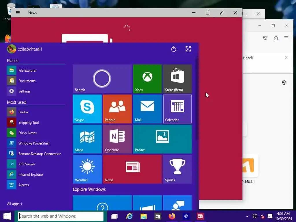Open the OneNote tile

[117, 139]
